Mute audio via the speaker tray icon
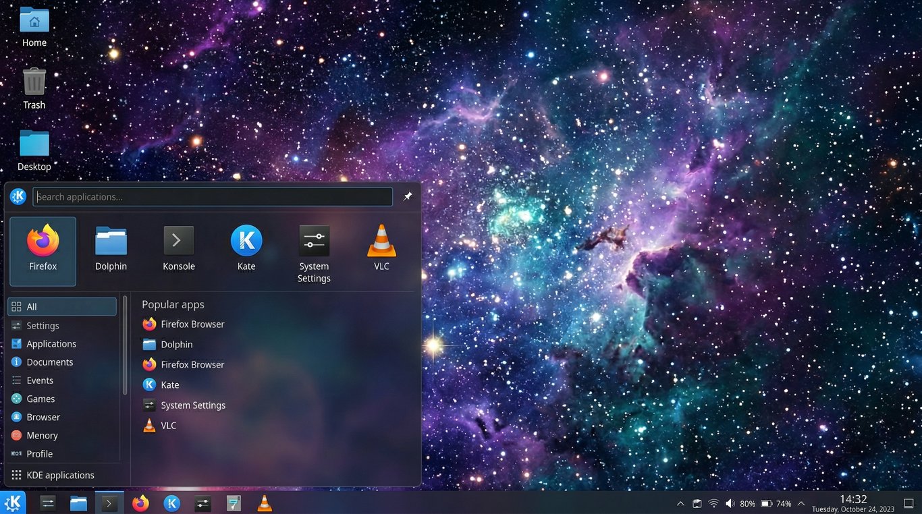The width and height of the screenshot is (922, 514). [x=730, y=503]
